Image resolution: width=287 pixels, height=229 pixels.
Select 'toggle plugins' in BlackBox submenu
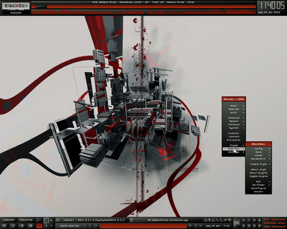click(x=258, y=177)
